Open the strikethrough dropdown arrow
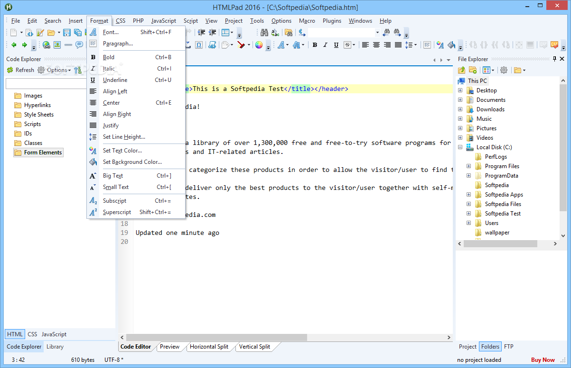 354,45
